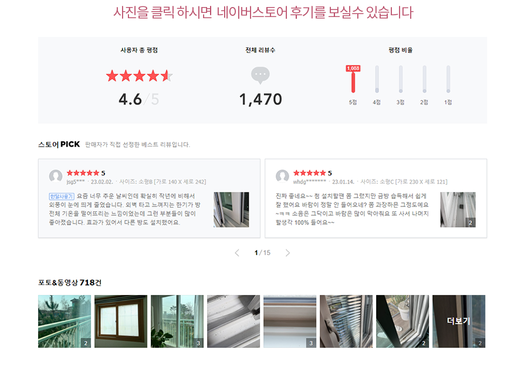Click the 포토&동영상 718건 heading
Image resolution: width=528 pixels, height=373 pixels.
(x=70, y=283)
